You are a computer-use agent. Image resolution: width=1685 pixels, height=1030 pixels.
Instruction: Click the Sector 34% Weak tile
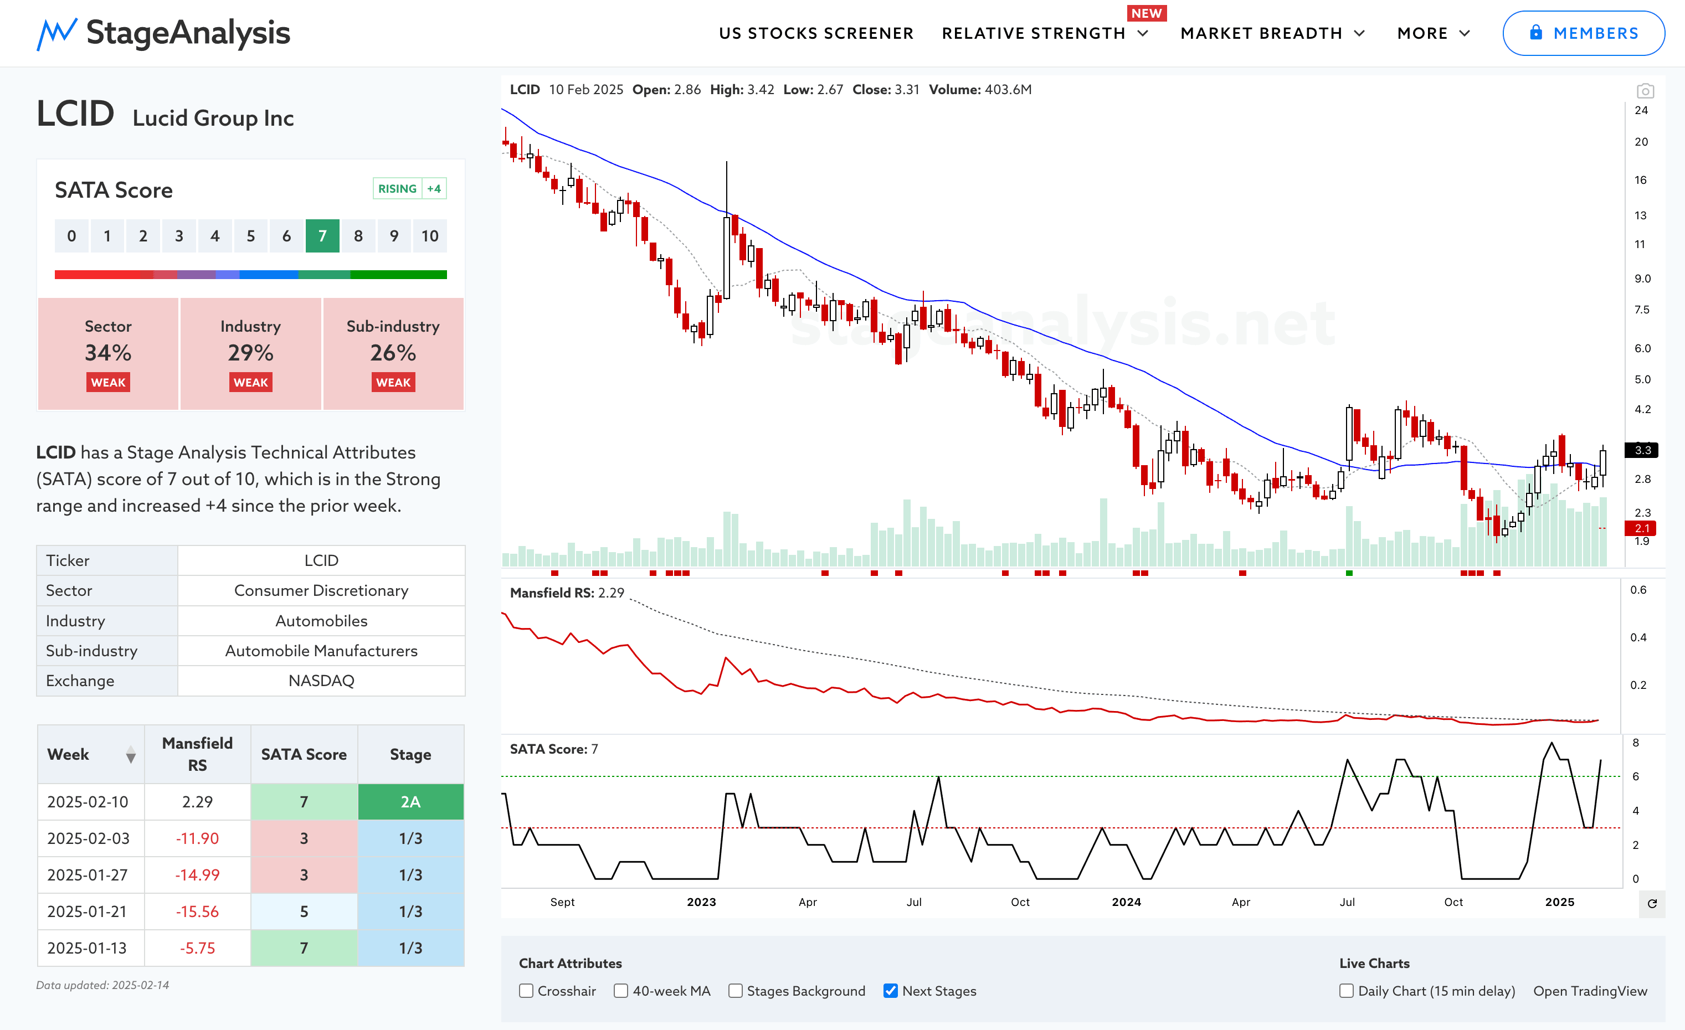108,354
